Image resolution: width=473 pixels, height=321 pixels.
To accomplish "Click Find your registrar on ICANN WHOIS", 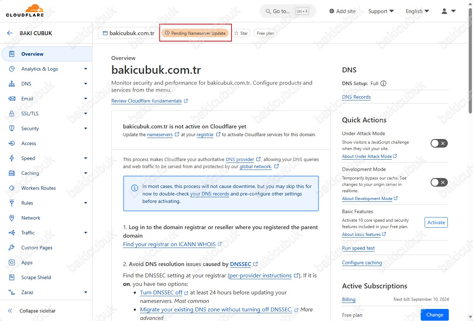I will tap(172, 244).
